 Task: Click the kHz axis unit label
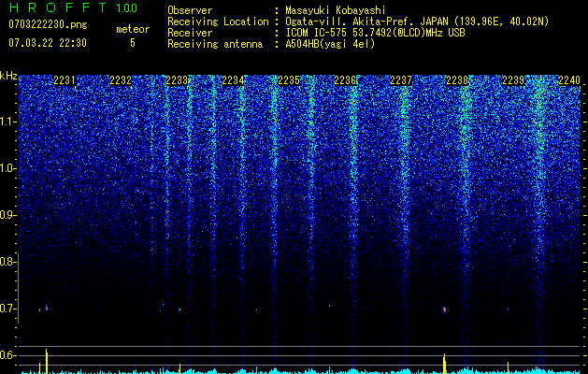tap(8, 77)
